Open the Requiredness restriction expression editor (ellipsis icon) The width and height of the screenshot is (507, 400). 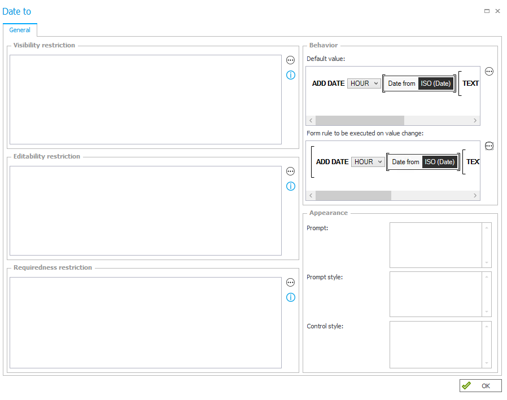tap(291, 283)
